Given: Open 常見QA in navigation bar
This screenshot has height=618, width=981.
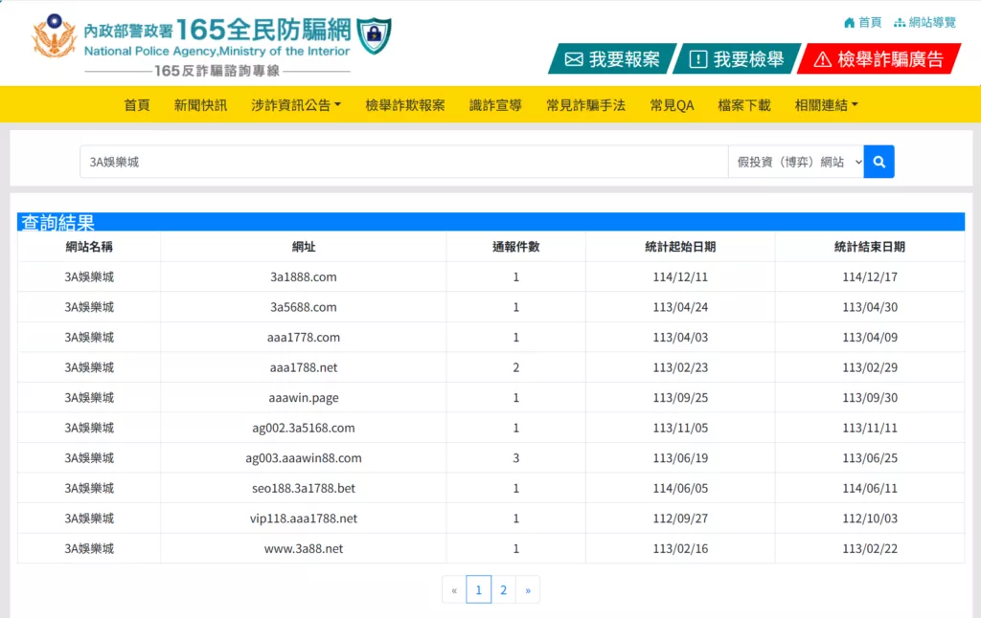Looking at the screenshot, I should click(x=672, y=105).
